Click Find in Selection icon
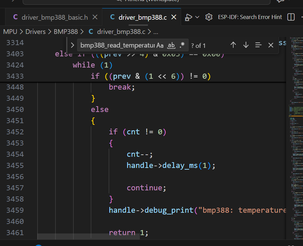The width and height of the screenshot is (303, 246). (258, 45)
